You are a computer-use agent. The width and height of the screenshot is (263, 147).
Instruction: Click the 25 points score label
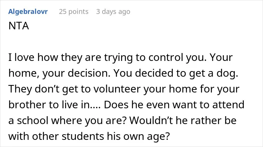click(74, 12)
